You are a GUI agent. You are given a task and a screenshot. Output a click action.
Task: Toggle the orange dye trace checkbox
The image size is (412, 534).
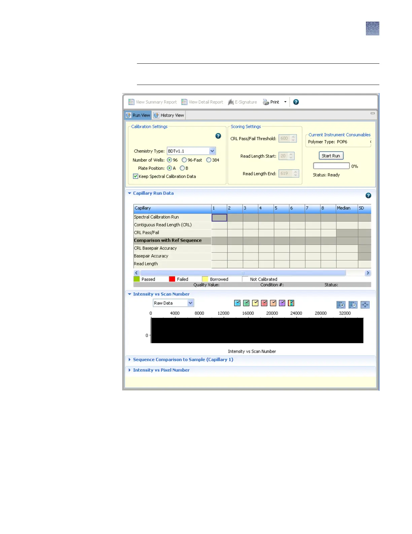(273, 303)
